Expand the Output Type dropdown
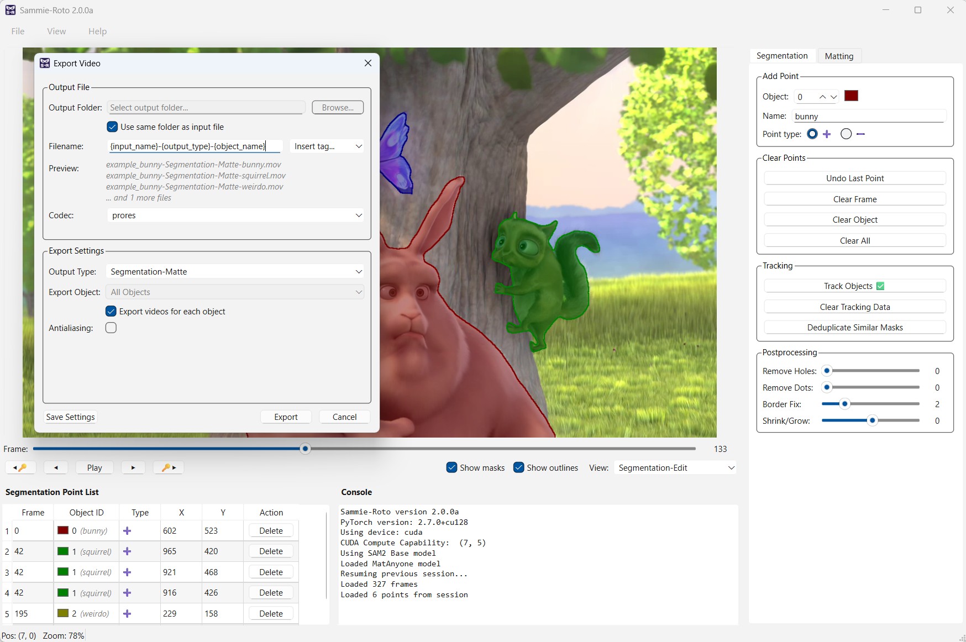 (236, 271)
